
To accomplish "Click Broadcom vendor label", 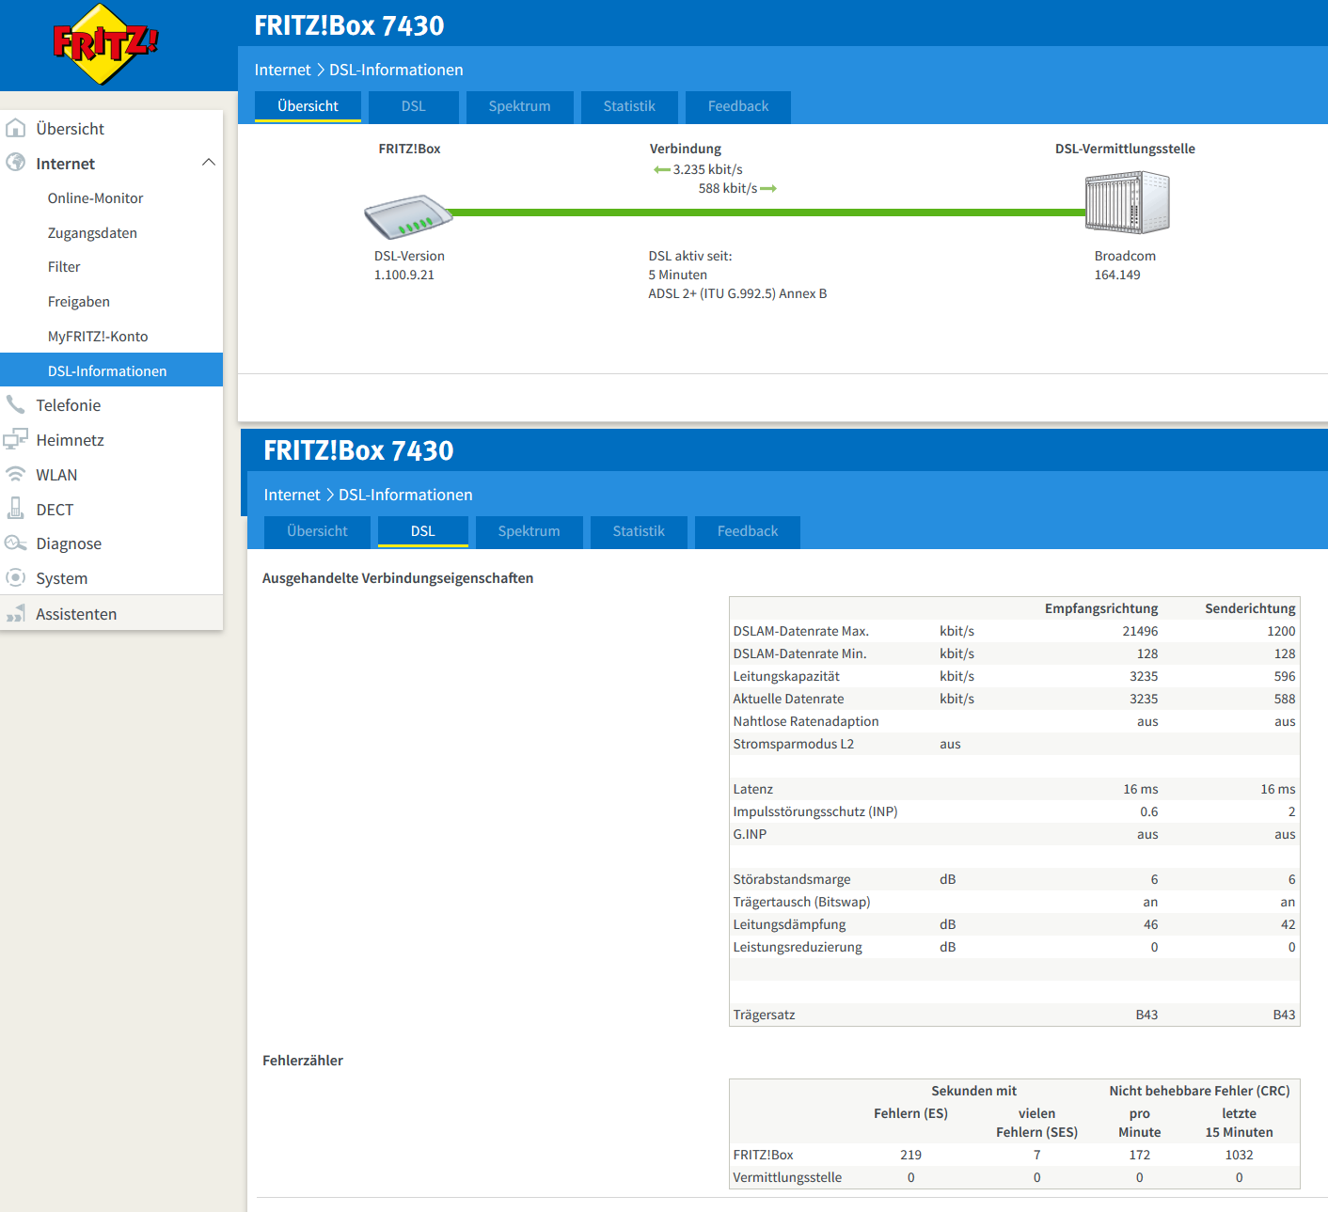I will pyautogui.click(x=1125, y=256).
